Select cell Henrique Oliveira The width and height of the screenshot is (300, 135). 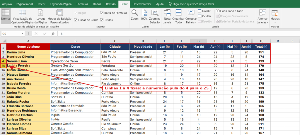point(28,57)
